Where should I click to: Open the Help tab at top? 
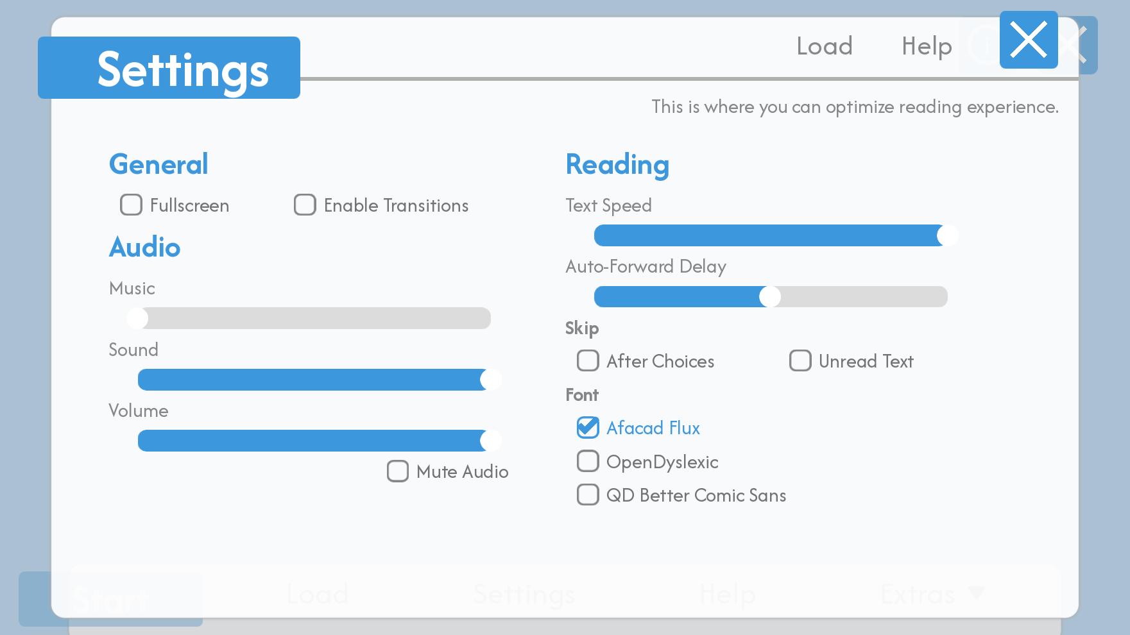[927, 46]
